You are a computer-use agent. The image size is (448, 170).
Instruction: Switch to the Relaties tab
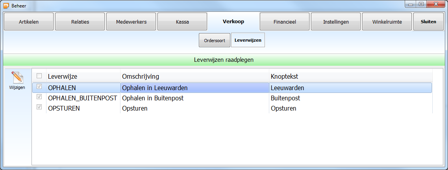[x=80, y=21]
